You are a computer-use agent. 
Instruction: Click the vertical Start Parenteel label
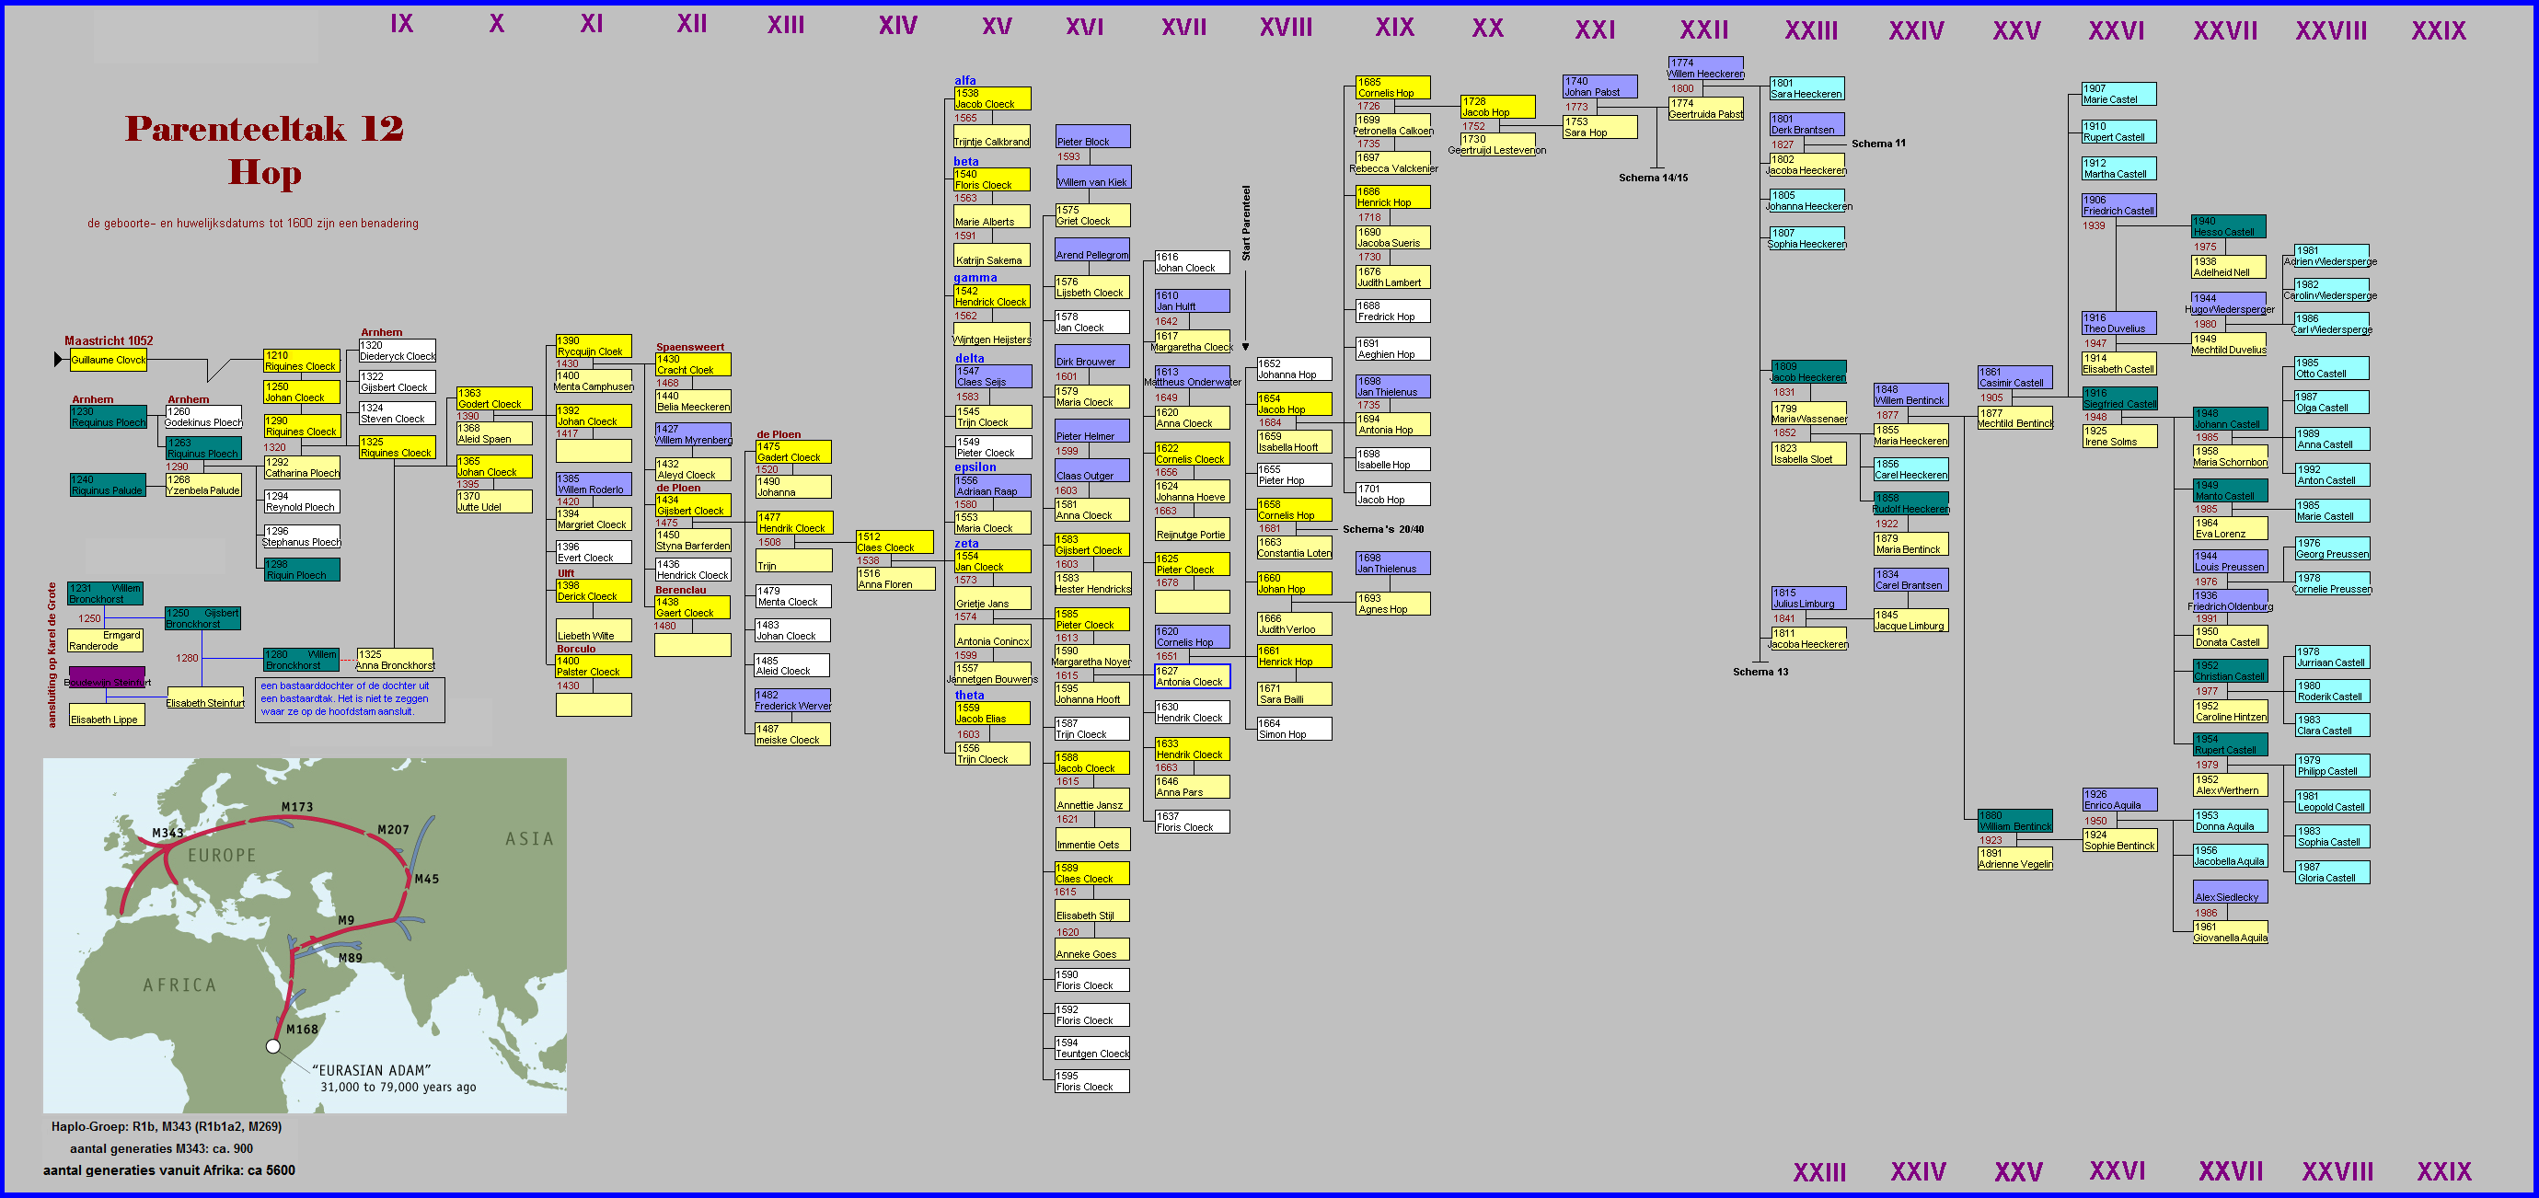[1246, 224]
